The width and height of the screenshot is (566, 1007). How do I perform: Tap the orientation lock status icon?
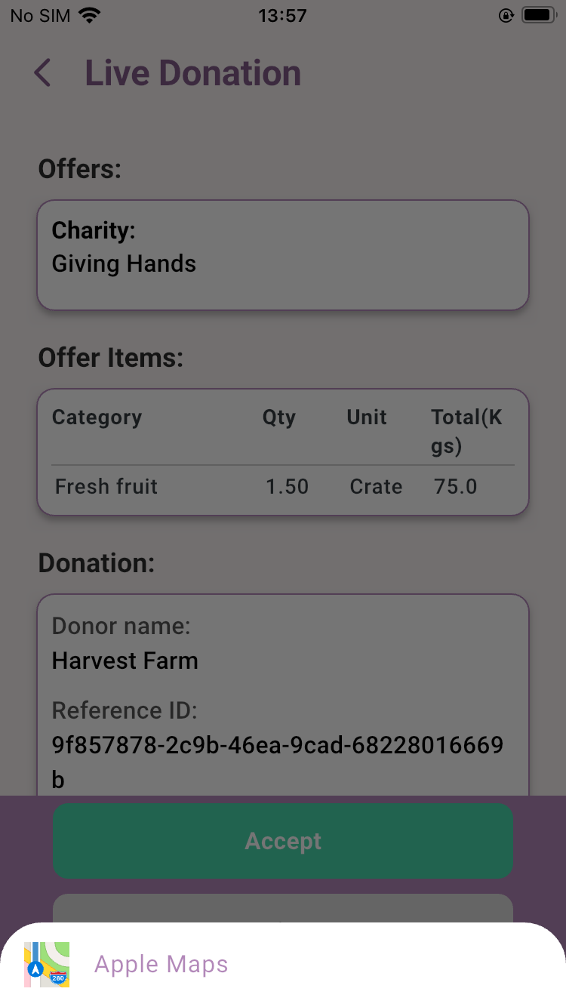click(x=506, y=15)
